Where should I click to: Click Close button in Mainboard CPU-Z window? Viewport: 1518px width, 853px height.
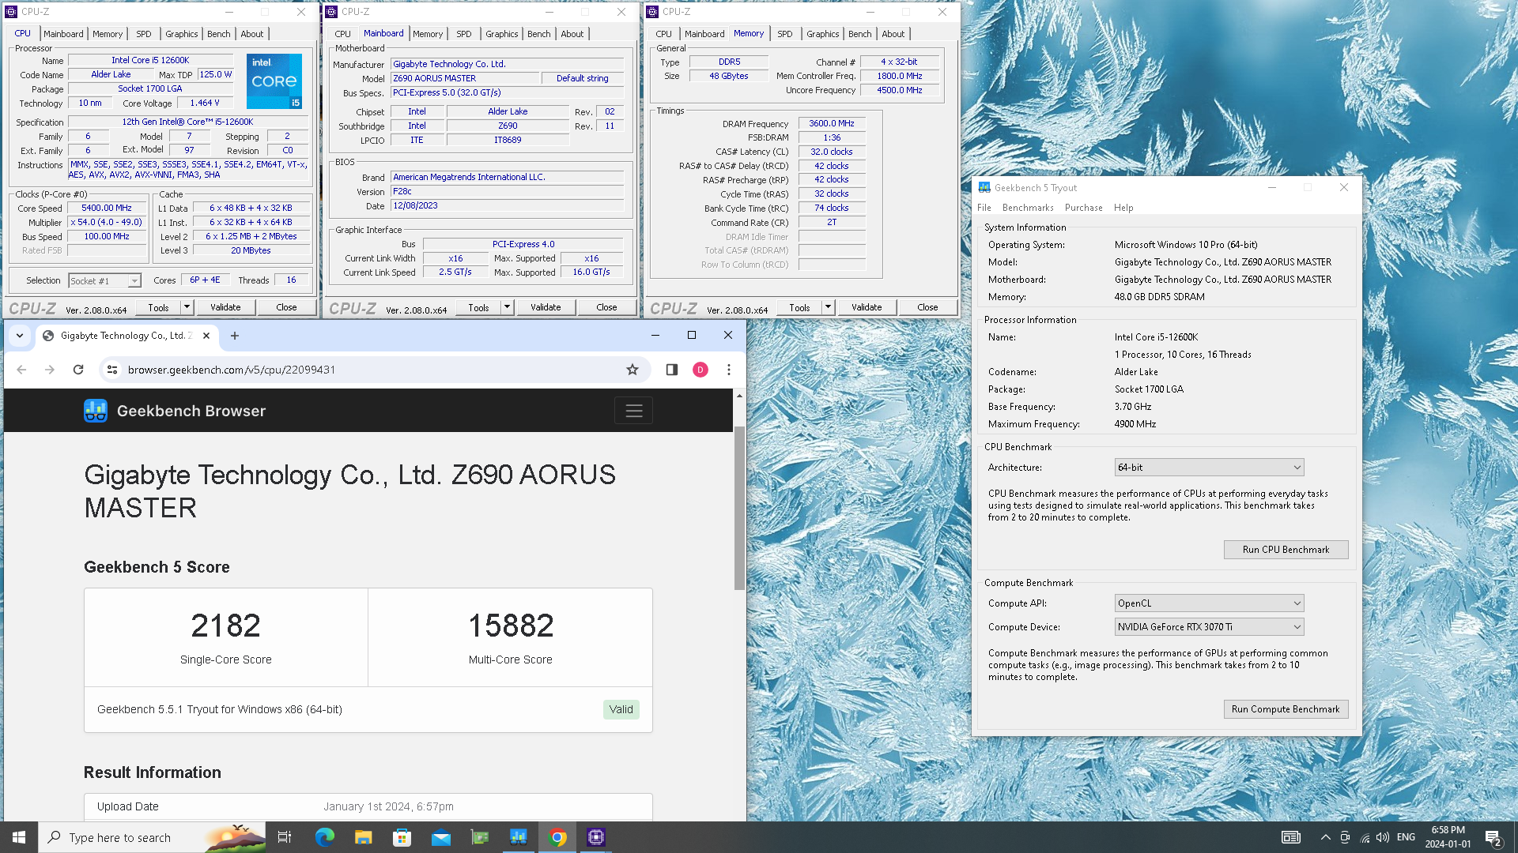pos(606,307)
